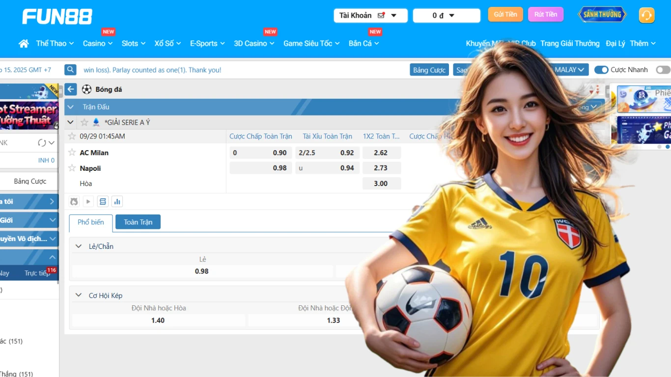The width and height of the screenshot is (671, 377).
Task: Select the blue carousel dot under banners
Action: tap(667, 147)
